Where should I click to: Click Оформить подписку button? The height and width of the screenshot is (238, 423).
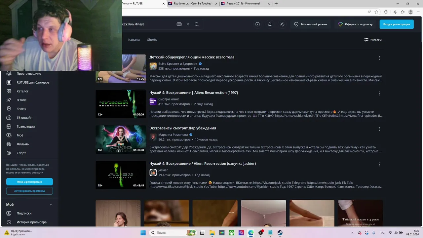[x=355, y=24]
